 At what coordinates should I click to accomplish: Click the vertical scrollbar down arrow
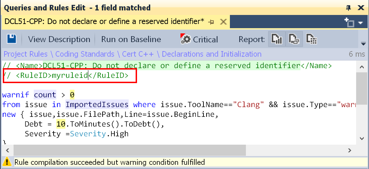tap(362, 139)
